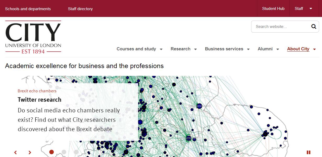
Task: Visit the Student Hub link
Action: pyautogui.click(x=273, y=9)
